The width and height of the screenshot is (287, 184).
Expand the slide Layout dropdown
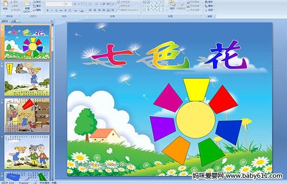click(x=39, y=2)
